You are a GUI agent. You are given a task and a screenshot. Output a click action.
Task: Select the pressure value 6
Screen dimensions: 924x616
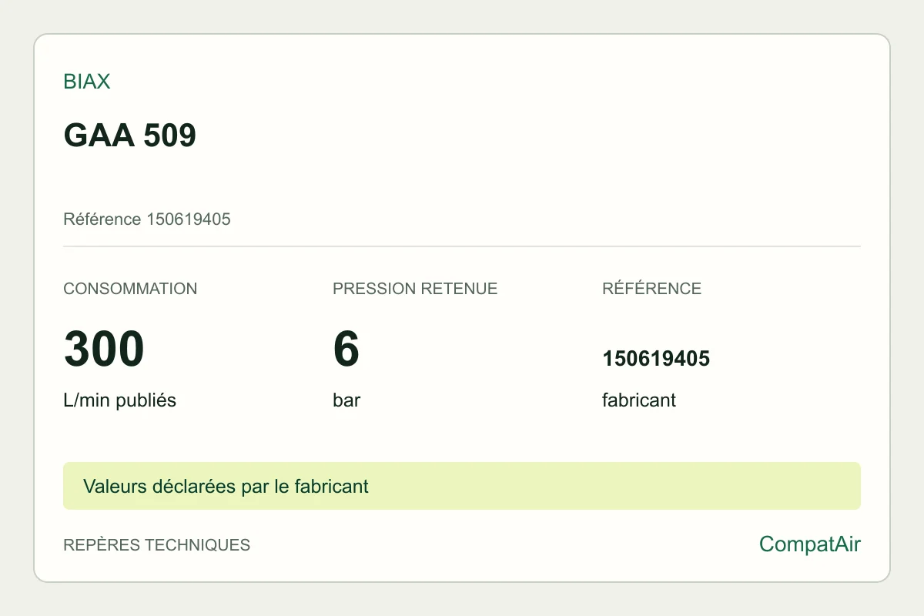pos(346,349)
